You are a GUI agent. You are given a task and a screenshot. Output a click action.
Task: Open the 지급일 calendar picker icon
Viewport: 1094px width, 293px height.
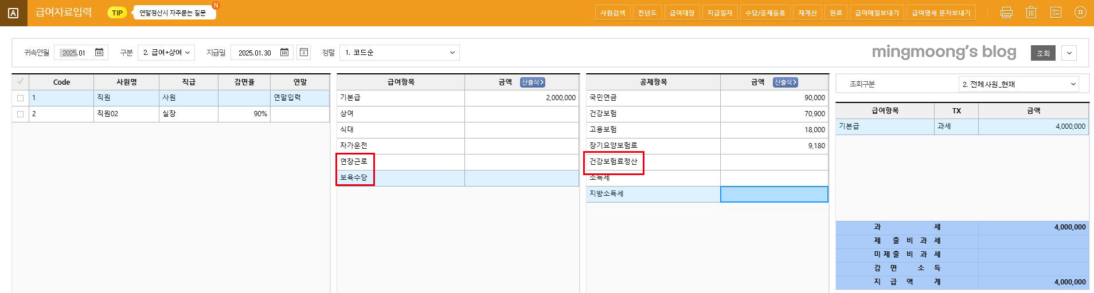[284, 53]
